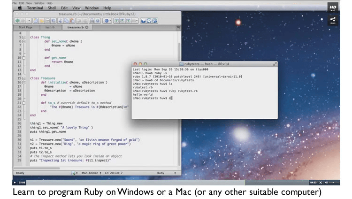The width and height of the screenshot is (352, 199).
Task: Click the second blue icon in last toolbar group
Action: (x=149, y=21)
